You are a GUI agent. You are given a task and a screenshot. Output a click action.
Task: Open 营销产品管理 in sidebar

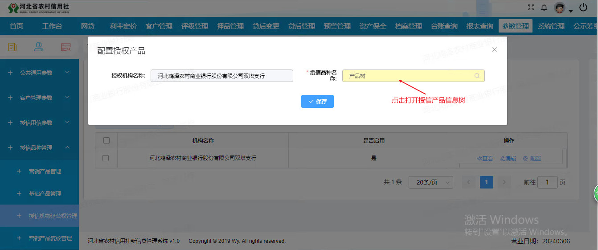tap(45, 171)
